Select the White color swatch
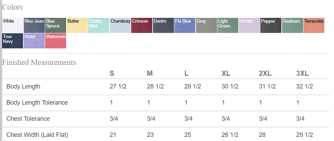The height and width of the screenshot is (141, 334). pyautogui.click(x=12, y=25)
